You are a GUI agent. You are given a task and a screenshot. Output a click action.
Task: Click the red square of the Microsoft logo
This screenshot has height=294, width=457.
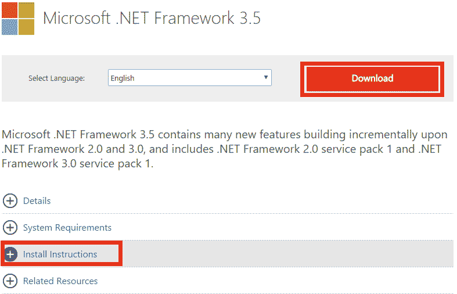pos(9,10)
